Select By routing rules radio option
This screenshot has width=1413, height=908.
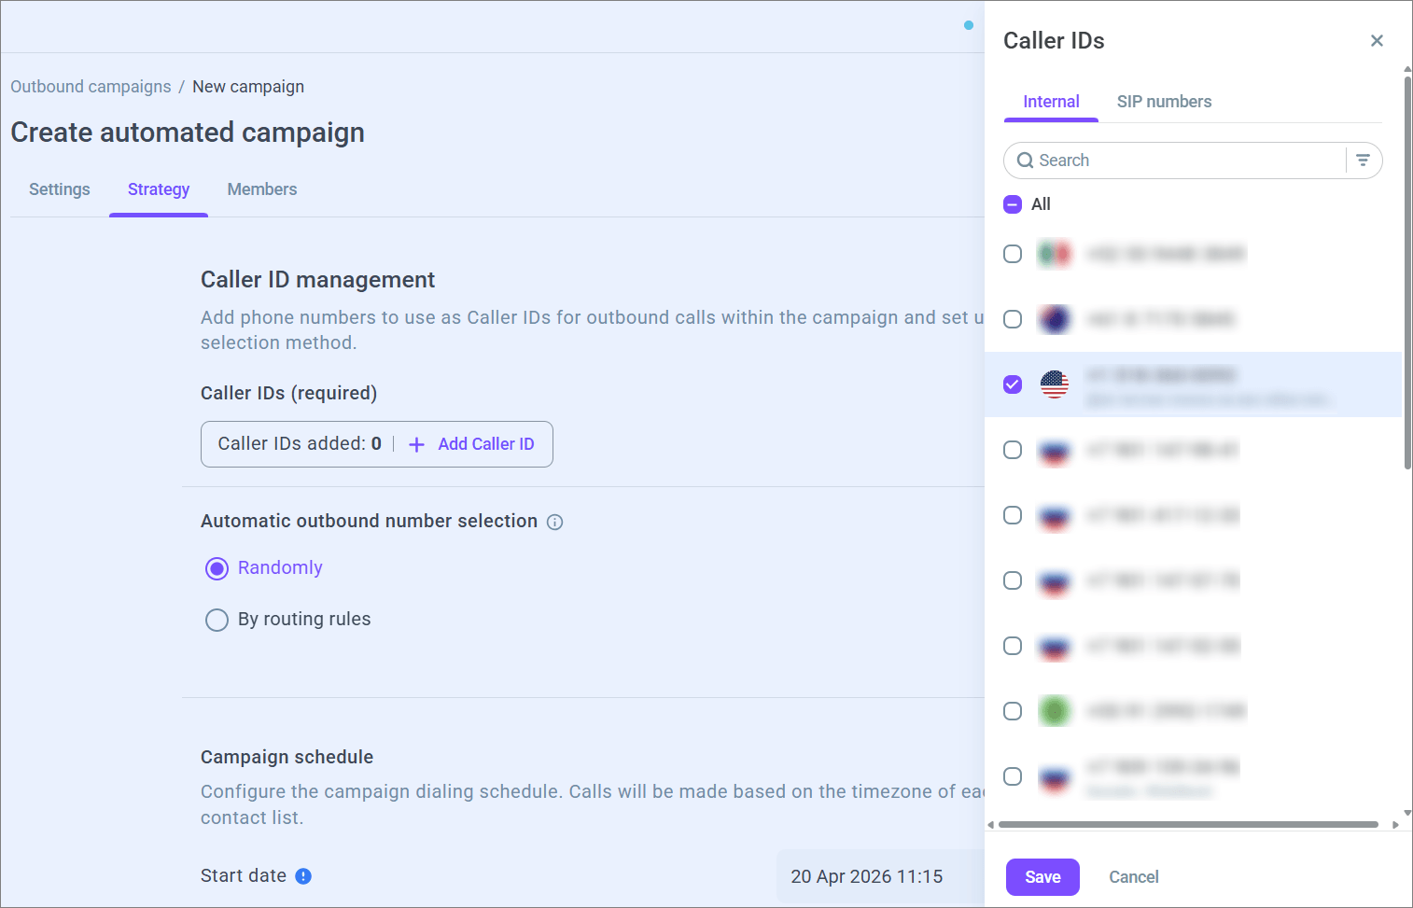tap(217, 620)
